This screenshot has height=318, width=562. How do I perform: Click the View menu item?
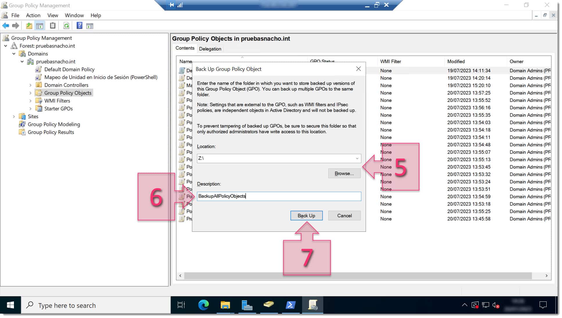tap(53, 15)
